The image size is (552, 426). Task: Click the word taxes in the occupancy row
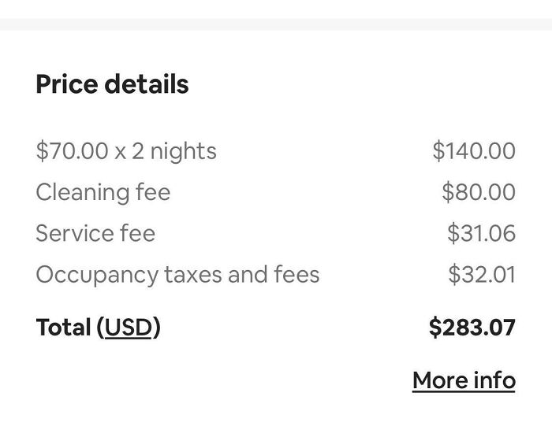[192, 275]
